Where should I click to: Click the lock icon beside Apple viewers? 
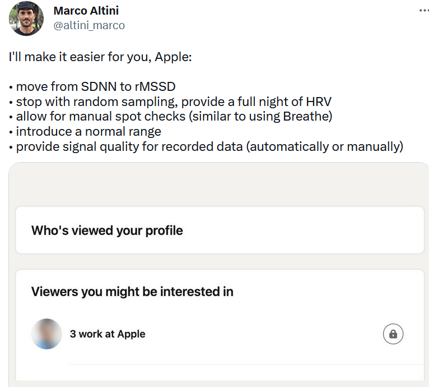(393, 334)
